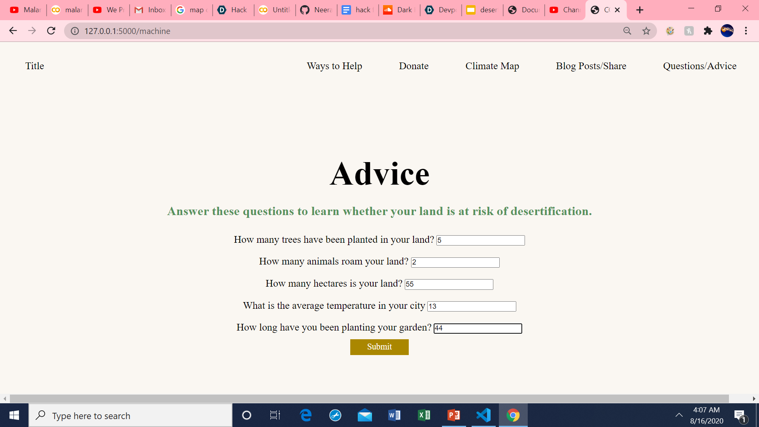This screenshot has height=427, width=759.
Task: Open the Chrome profile avatar
Action: tap(727, 31)
